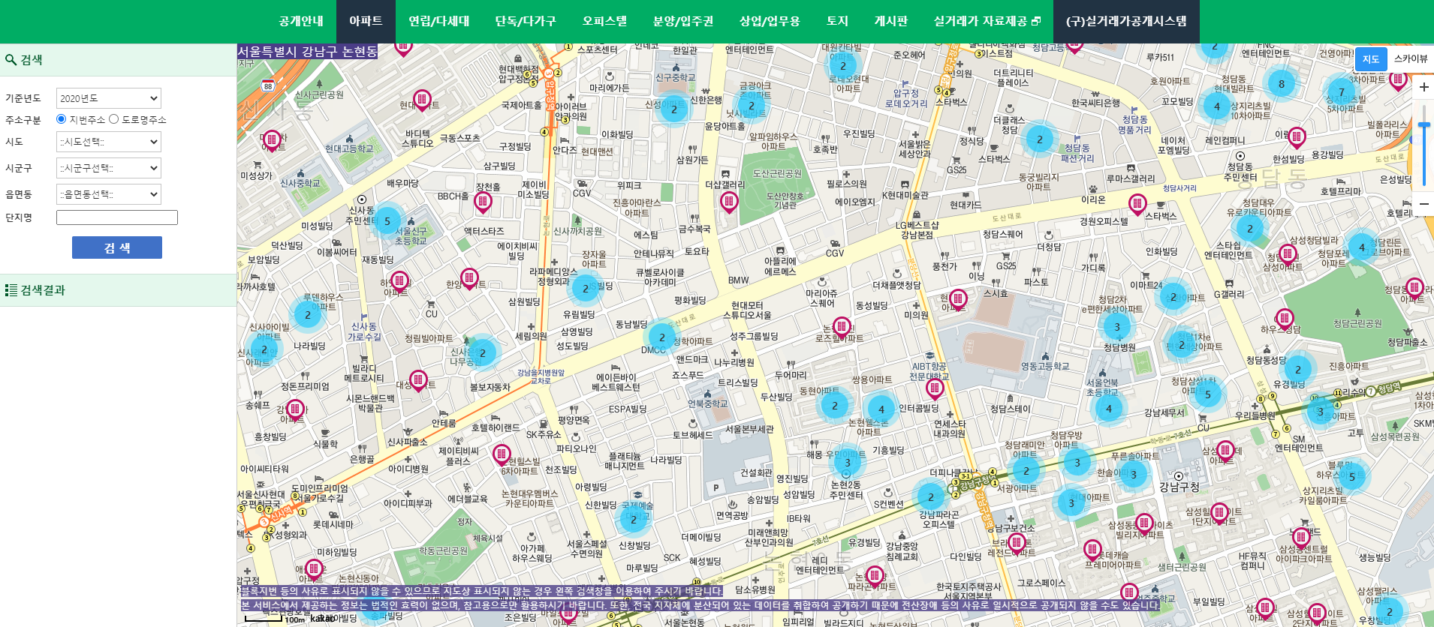Click cluster 2 at 청학아파트
The height and width of the screenshot is (627, 1434).
[662, 337]
